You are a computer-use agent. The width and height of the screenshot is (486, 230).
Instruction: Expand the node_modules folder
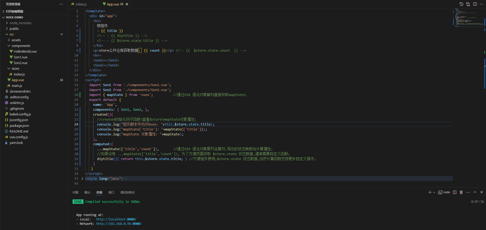(x=34, y=23)
